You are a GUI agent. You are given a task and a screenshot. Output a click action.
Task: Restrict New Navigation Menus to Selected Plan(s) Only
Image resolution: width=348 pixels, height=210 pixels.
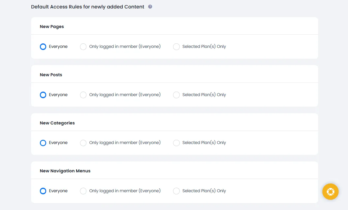[176, 191]
